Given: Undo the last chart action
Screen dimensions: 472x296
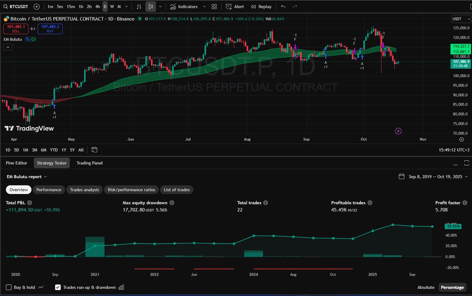Looking at the screenshot, I should (283, 7).
